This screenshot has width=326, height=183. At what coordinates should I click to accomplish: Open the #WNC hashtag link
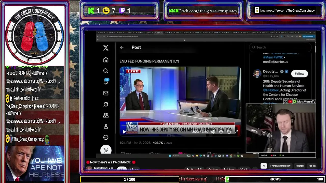pyautogui.click(x=278, y=57)
